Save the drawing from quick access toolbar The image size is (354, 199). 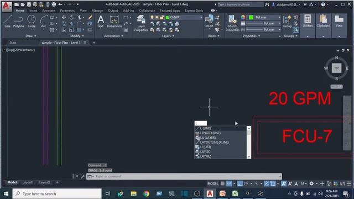point(29,4)
